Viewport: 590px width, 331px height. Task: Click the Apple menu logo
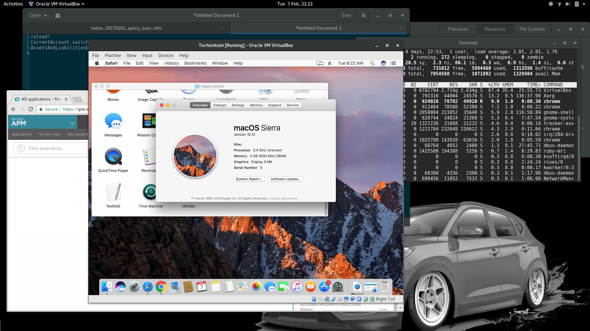pyautogui.click(x=97, y=63)
